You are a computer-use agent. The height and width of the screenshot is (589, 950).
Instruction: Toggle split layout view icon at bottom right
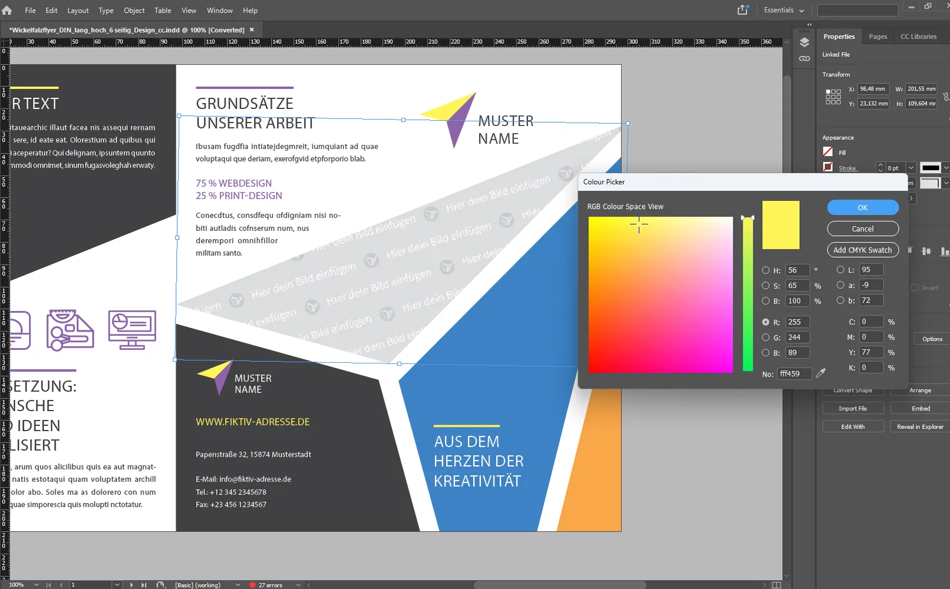[x=777, y=585]
